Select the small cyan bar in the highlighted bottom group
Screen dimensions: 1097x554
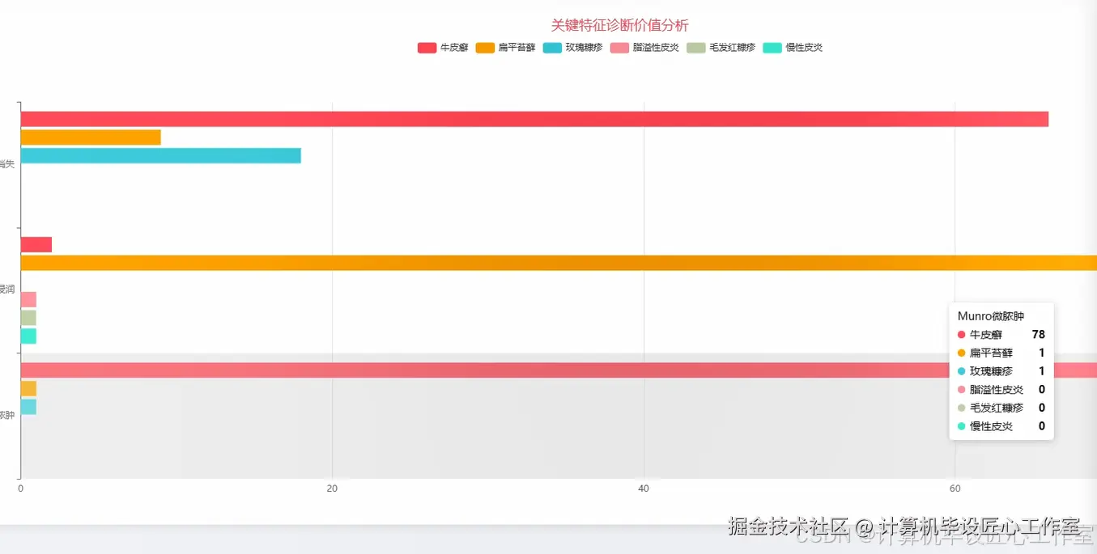28,407
